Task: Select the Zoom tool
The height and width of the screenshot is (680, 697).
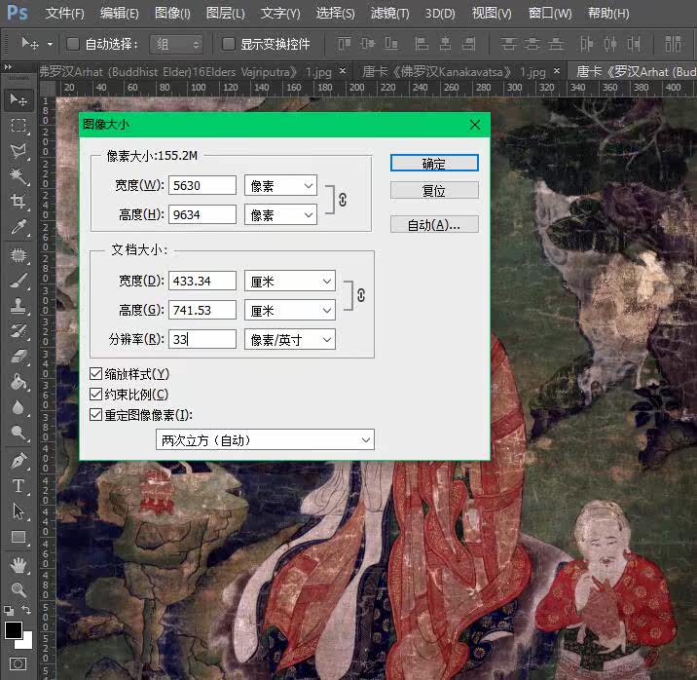Action: click(18, 590)
